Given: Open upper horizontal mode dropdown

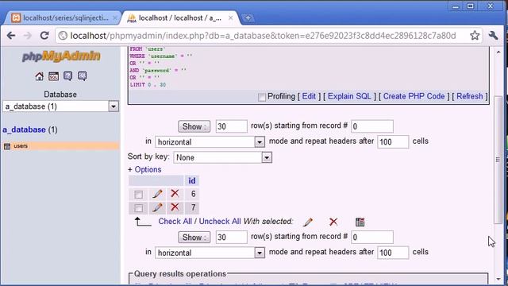Looking at the screenshot, I should pos(210,142).
